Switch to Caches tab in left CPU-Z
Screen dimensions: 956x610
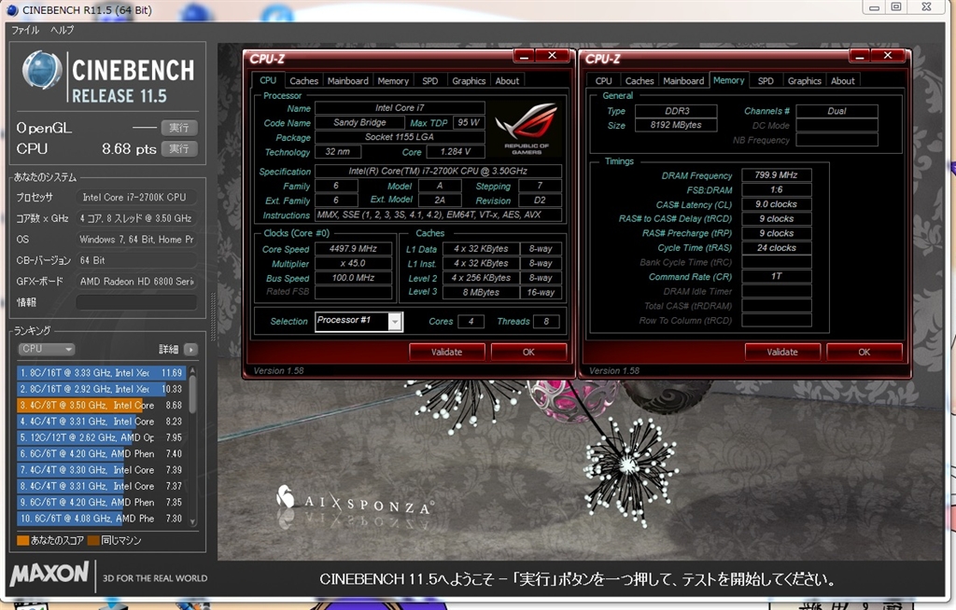(303, 81)
